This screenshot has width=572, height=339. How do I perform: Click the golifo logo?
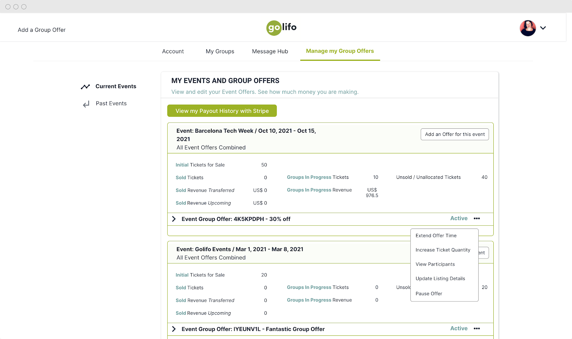coord(281,28)
